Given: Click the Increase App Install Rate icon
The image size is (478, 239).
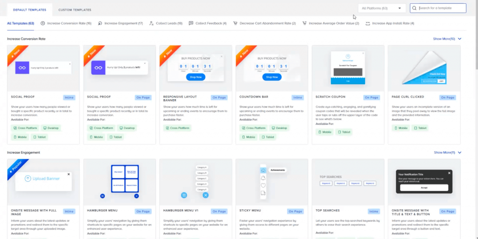Looking at the screenshot, I should pos(368,23).
